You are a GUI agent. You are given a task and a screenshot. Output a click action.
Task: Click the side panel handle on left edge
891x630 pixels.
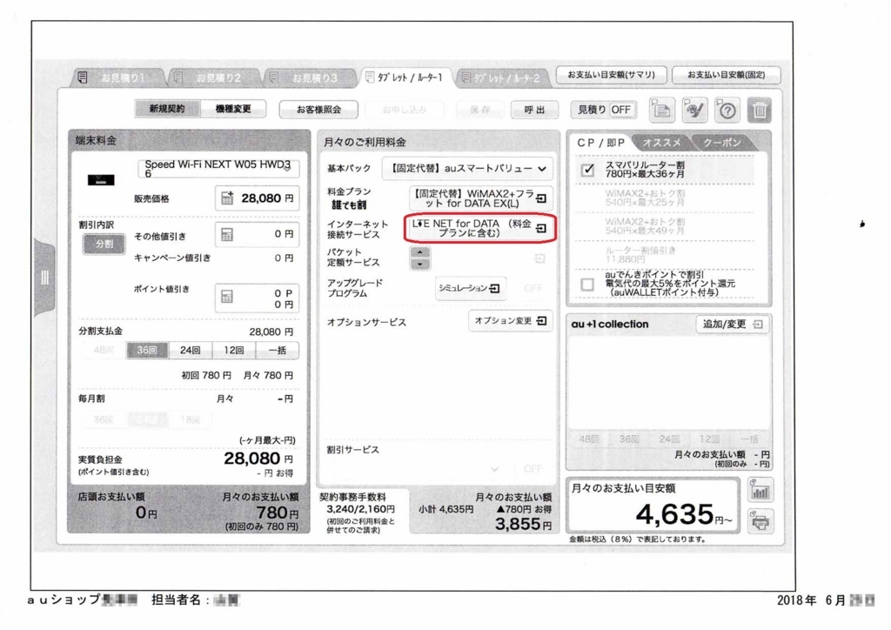coord(44,278)
